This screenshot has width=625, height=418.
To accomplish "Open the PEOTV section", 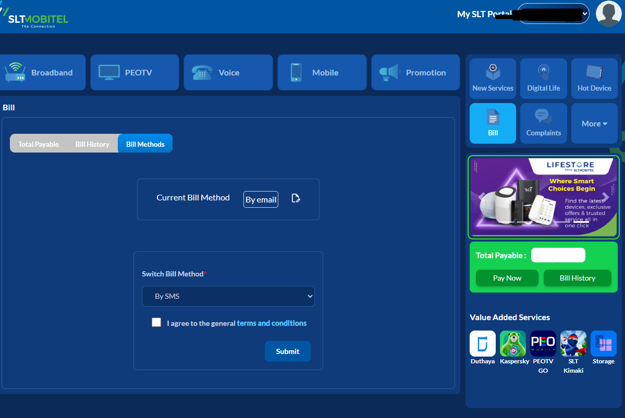I will pos(134,72).
